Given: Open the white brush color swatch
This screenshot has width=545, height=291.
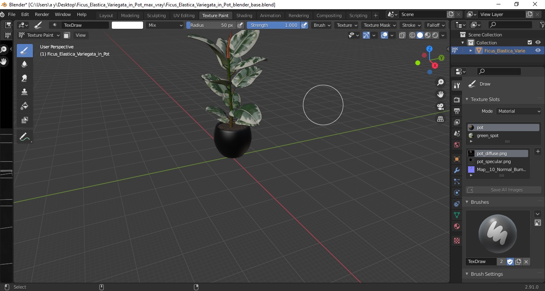Looking at the screenshot, I should (x=127, y=25).
